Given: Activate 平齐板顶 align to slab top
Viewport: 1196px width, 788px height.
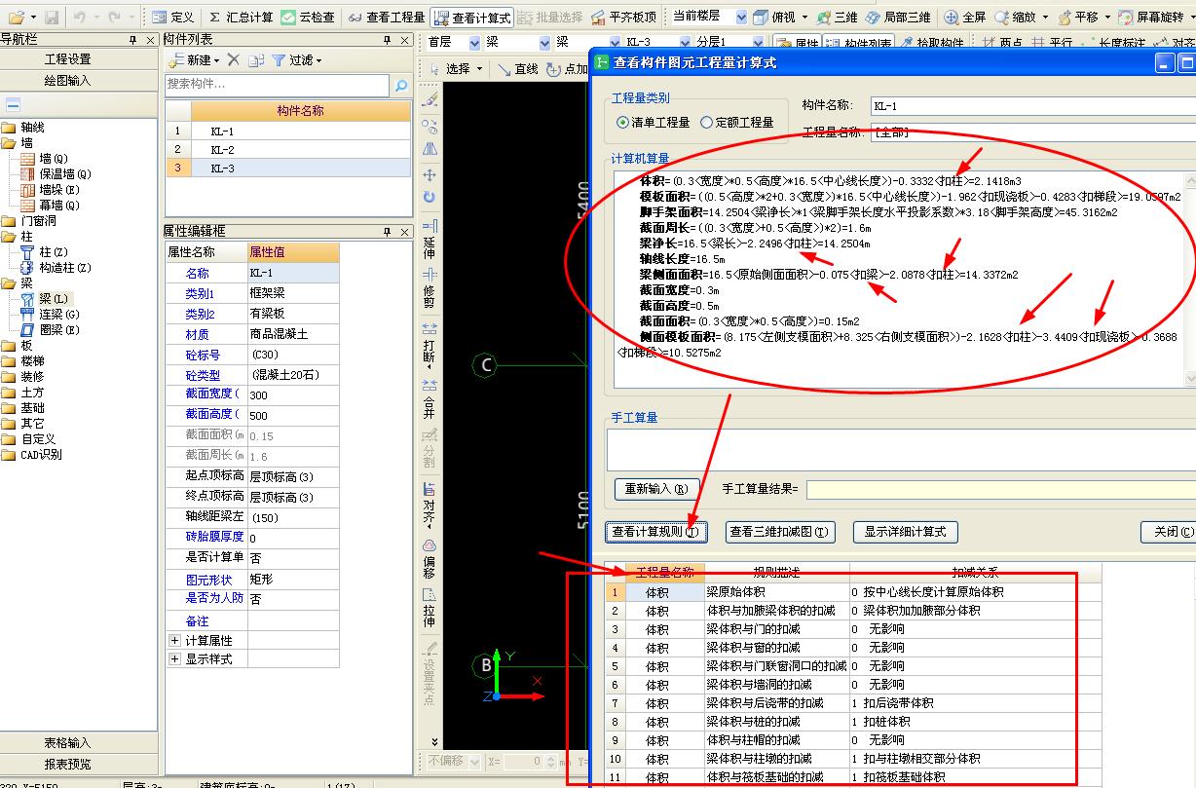Looking at the screenshot, I should point(623,17).
